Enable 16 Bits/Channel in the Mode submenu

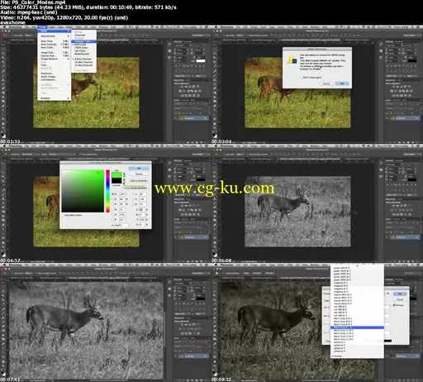[x=83, y=62]
